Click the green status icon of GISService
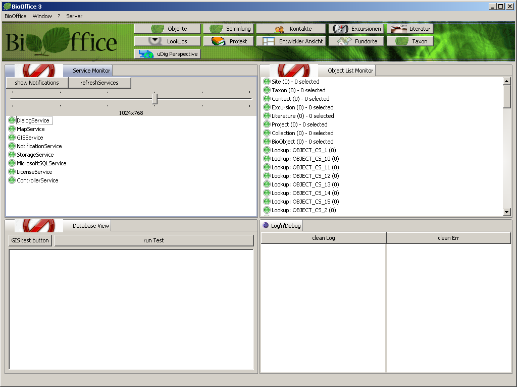 [12, 137]
